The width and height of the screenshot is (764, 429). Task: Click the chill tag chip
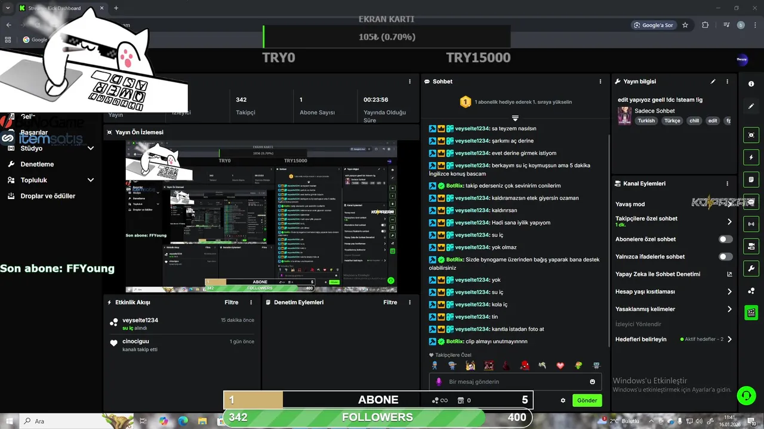(694, 120)
